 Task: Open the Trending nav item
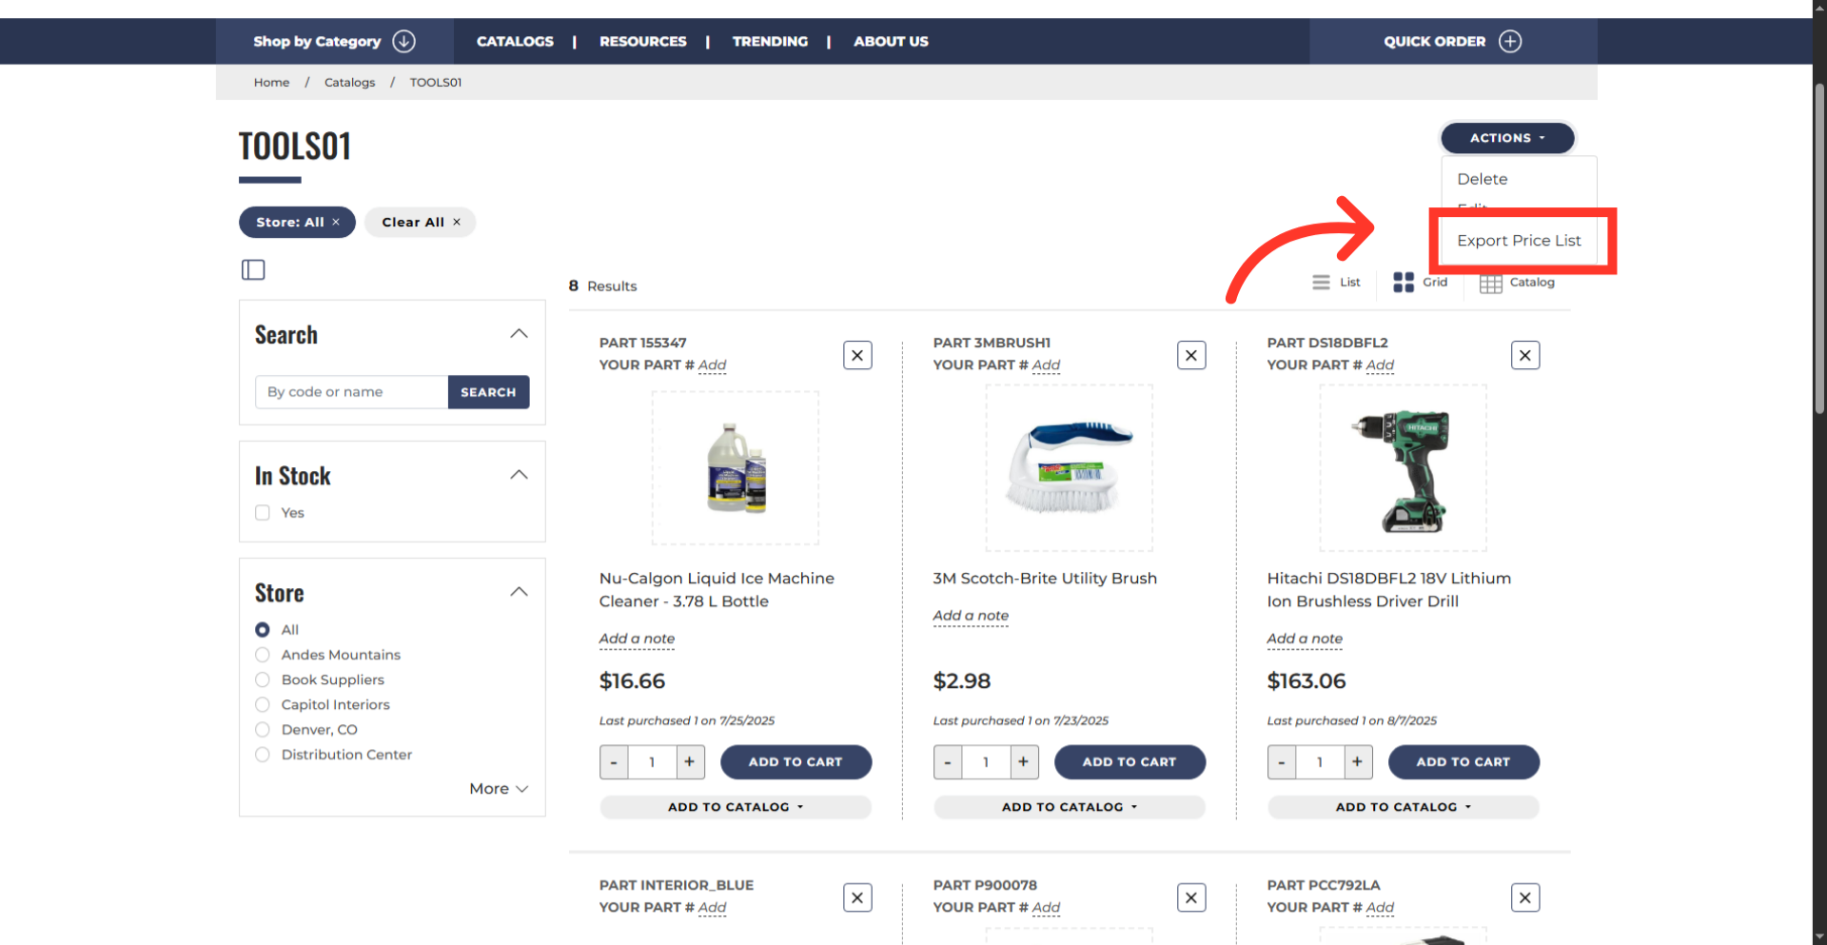tap(770, 41)
